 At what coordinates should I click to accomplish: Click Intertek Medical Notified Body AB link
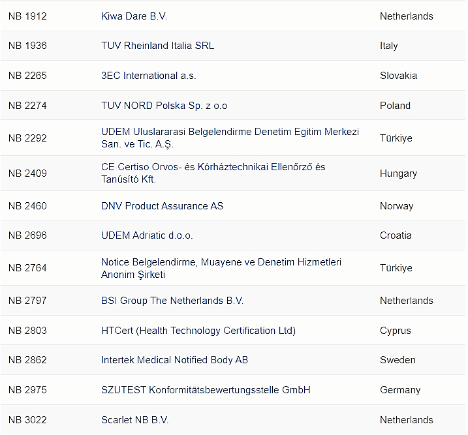click(x=174, y=360)
